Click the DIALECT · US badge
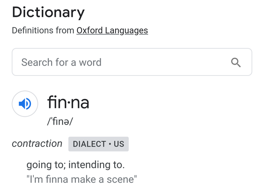 pyautogui.click(x=99, y=144)
